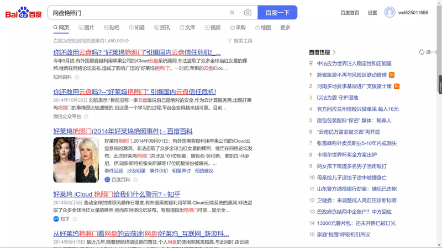The image size is (442, 248).
Task: Open hot search 家庭"抢囤"呼吸机引热议
Action: (x=343, y=235)
